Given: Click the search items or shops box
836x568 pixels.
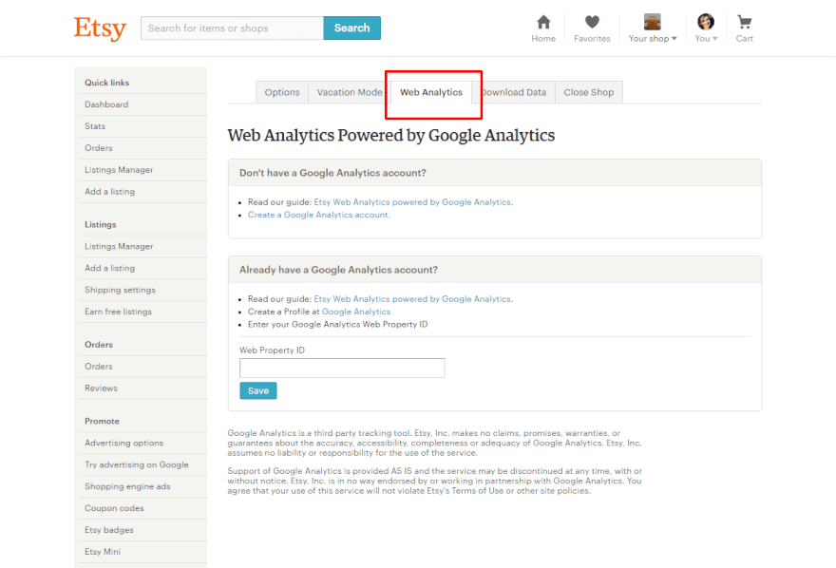Looking at the screenshot, I should tap(232, 28).
